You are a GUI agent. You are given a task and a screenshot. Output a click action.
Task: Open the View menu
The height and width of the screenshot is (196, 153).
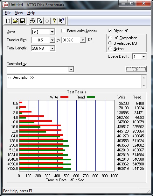[19, 13]
